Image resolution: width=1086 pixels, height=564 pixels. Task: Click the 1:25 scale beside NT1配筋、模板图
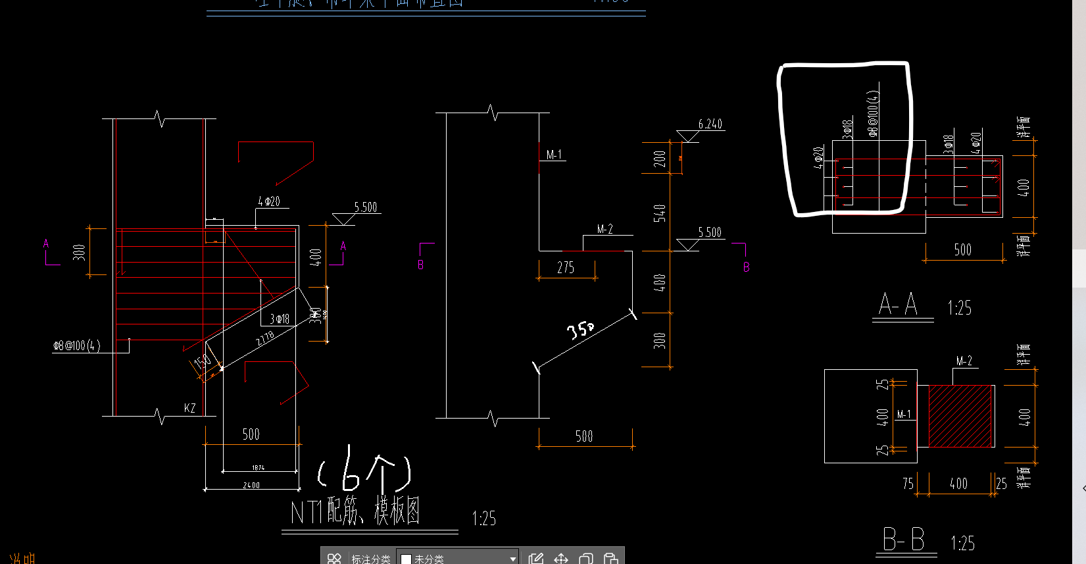tap(484, 519)
